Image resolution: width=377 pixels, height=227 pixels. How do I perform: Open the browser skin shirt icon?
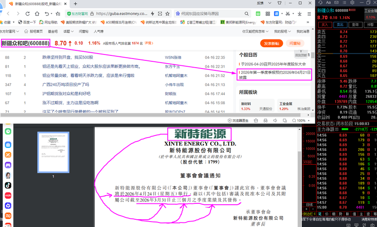(x=280, y=3)
